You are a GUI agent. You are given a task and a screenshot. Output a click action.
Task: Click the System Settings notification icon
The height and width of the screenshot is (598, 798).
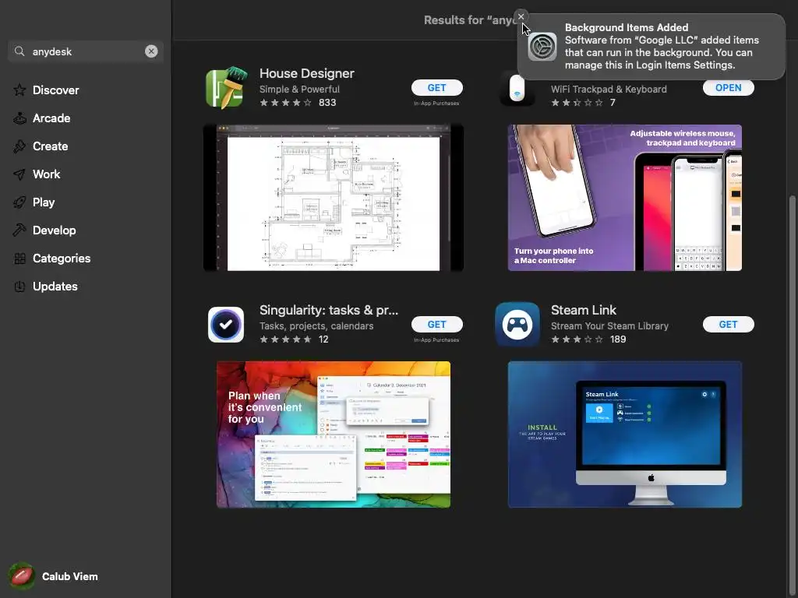[542, 46]
